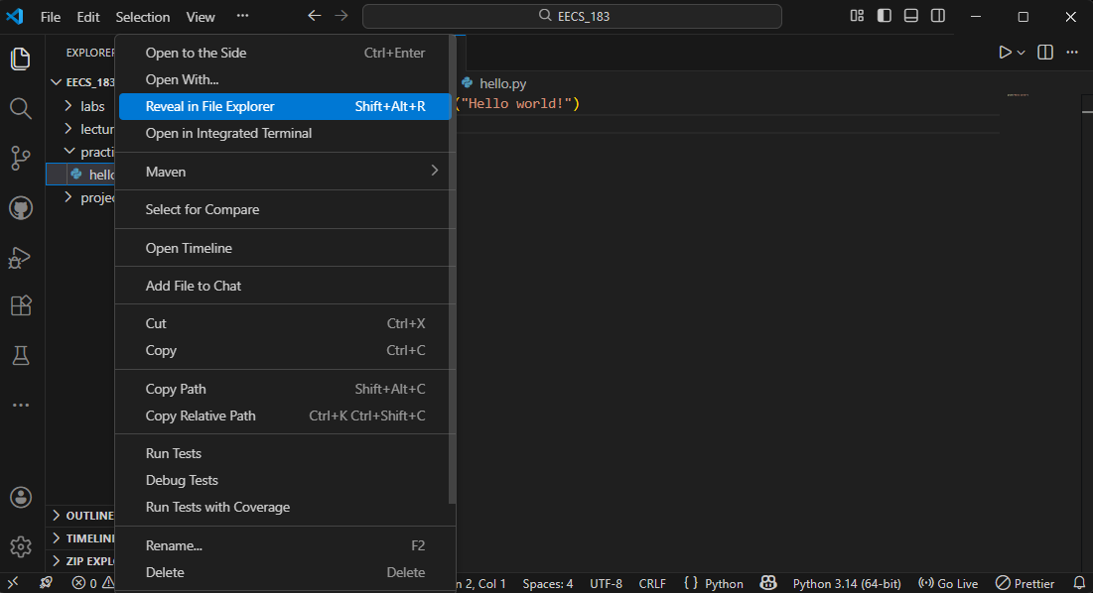Screen dimensions: 1093x593
Task: Click UTF-8 encoding in status bar
Action: [606, 583]
